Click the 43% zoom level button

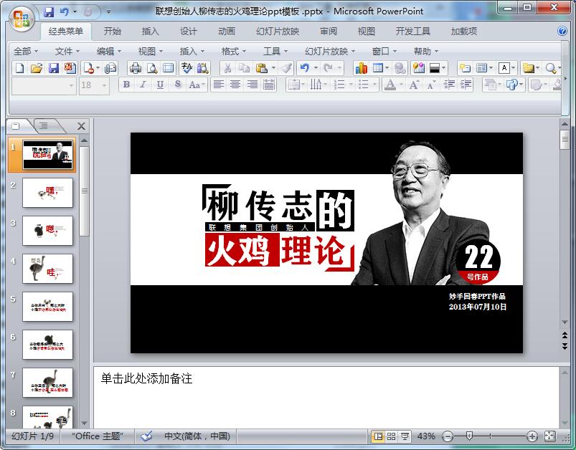[426, 436]
